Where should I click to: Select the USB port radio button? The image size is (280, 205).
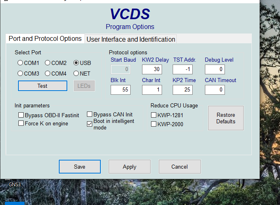click(76, 63)
